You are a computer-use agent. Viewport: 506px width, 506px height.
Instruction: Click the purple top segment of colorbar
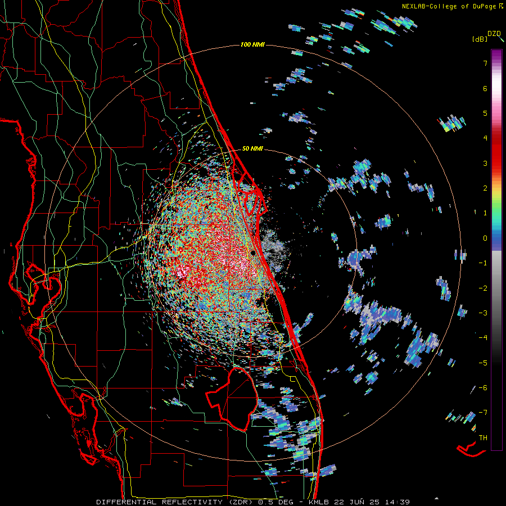(496, 54)
